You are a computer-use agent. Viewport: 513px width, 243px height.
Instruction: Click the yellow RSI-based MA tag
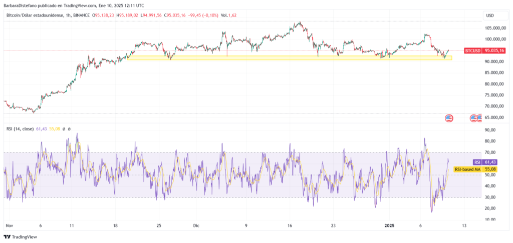point(467,169)
